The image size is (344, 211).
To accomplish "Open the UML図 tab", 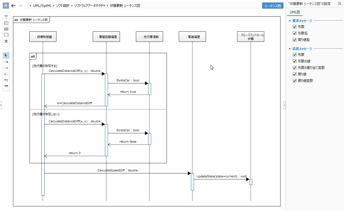I will click(295, 12).
